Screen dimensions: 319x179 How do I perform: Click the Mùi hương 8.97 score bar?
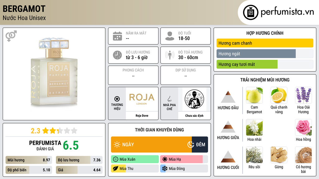point(29,160)
